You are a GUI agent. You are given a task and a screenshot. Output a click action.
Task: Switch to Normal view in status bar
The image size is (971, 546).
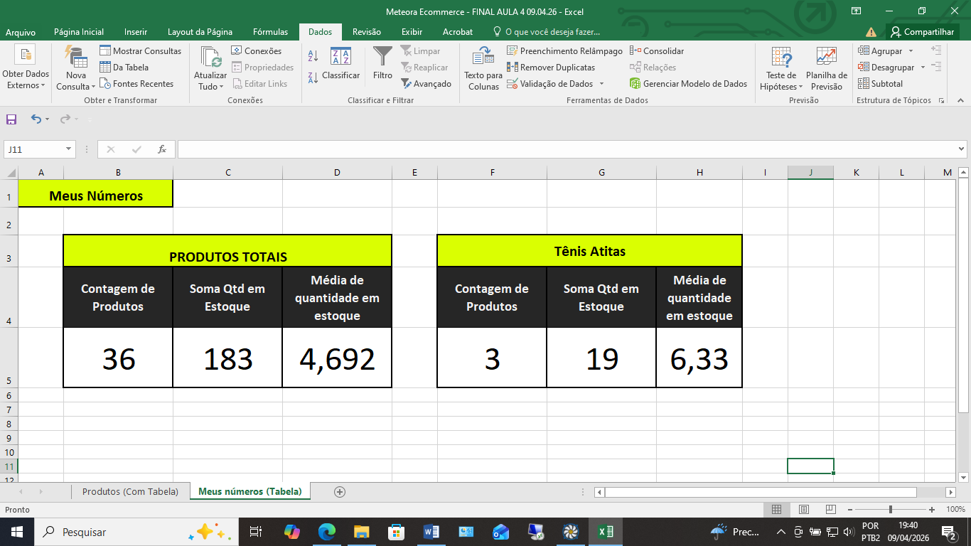[x=777, y=510]
